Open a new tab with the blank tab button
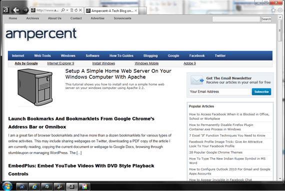Viewport: 285px width, 191px height. point(143,10)
